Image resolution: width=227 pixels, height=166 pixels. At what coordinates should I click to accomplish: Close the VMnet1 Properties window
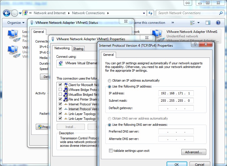147,38
